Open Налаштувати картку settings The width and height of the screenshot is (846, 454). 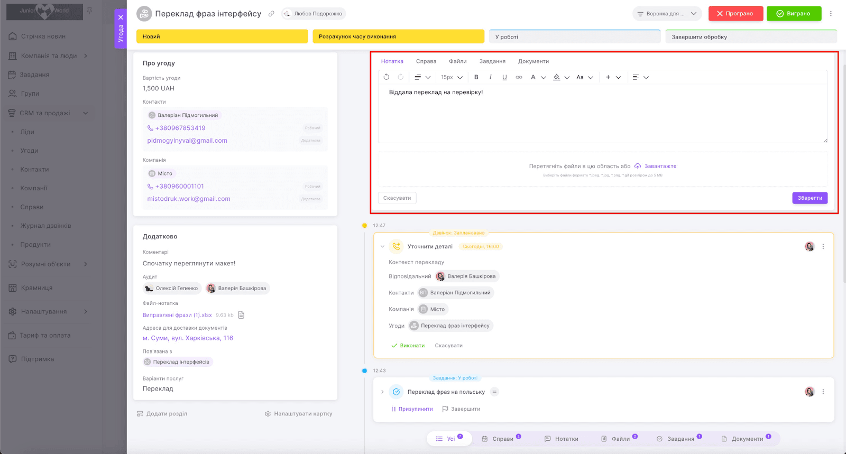click(x=299, y=414)
